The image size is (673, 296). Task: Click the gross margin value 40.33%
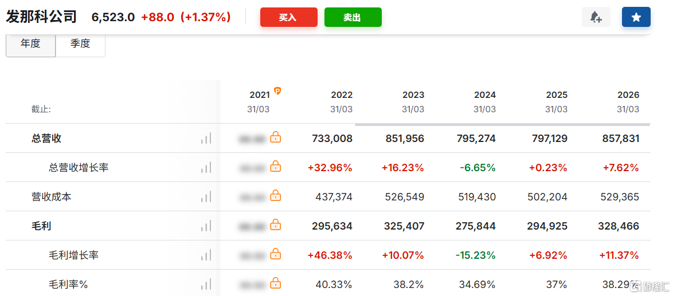pyautogui.click(x=334, y=283)
